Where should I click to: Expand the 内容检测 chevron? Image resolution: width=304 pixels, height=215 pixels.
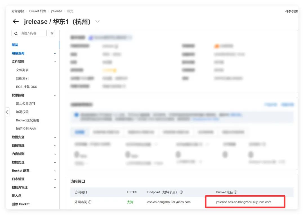(55, 154)
